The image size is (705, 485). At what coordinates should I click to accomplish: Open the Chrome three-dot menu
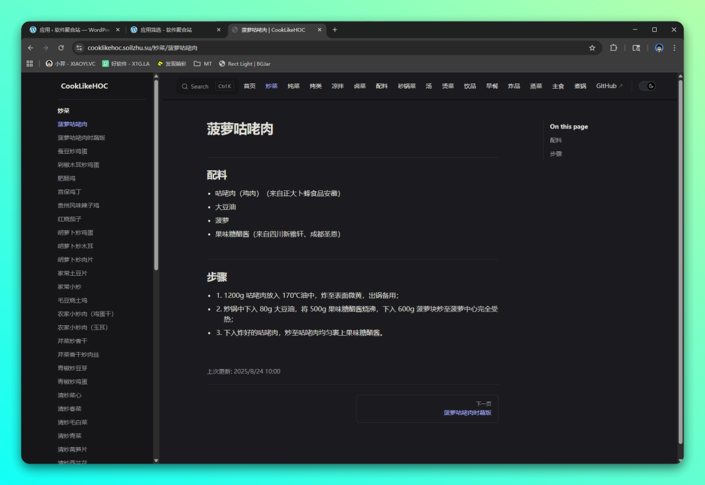(674, 48)
